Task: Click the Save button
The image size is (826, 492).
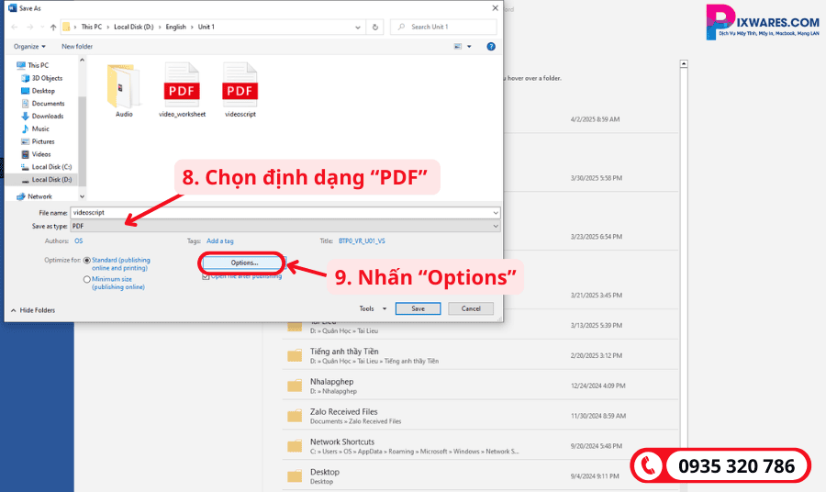Action: [x=418, y=309]
